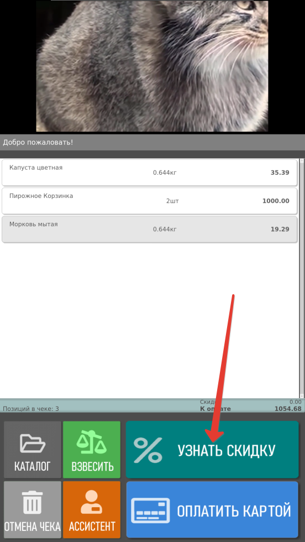The image size is (305, 542).
Task: Click the total 1054.68 in the summary bar
Action: point(288,409)
